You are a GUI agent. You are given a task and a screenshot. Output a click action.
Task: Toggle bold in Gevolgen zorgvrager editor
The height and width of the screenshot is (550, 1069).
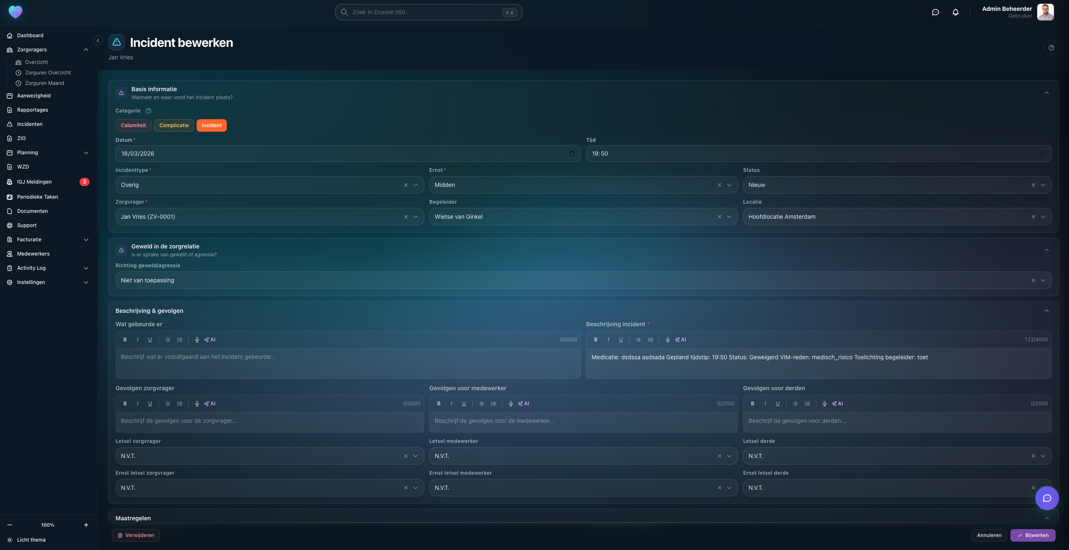point(125,404)
